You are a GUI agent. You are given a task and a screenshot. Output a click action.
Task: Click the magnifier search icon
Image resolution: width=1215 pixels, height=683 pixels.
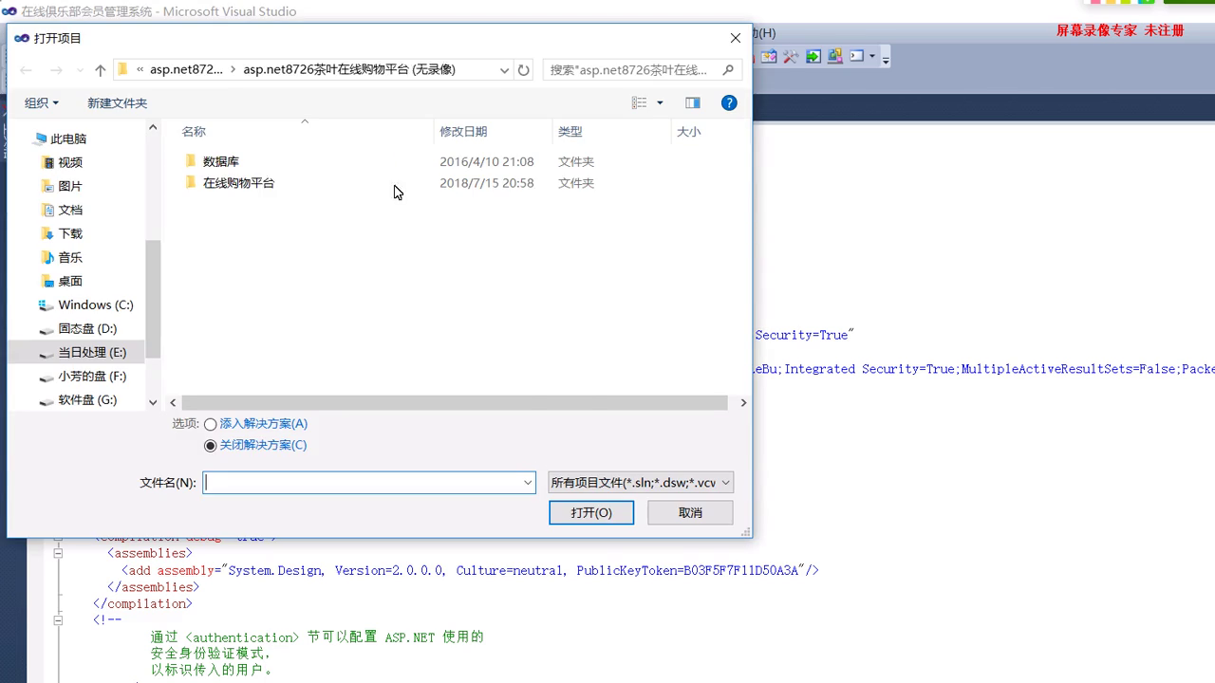(728, 69)
